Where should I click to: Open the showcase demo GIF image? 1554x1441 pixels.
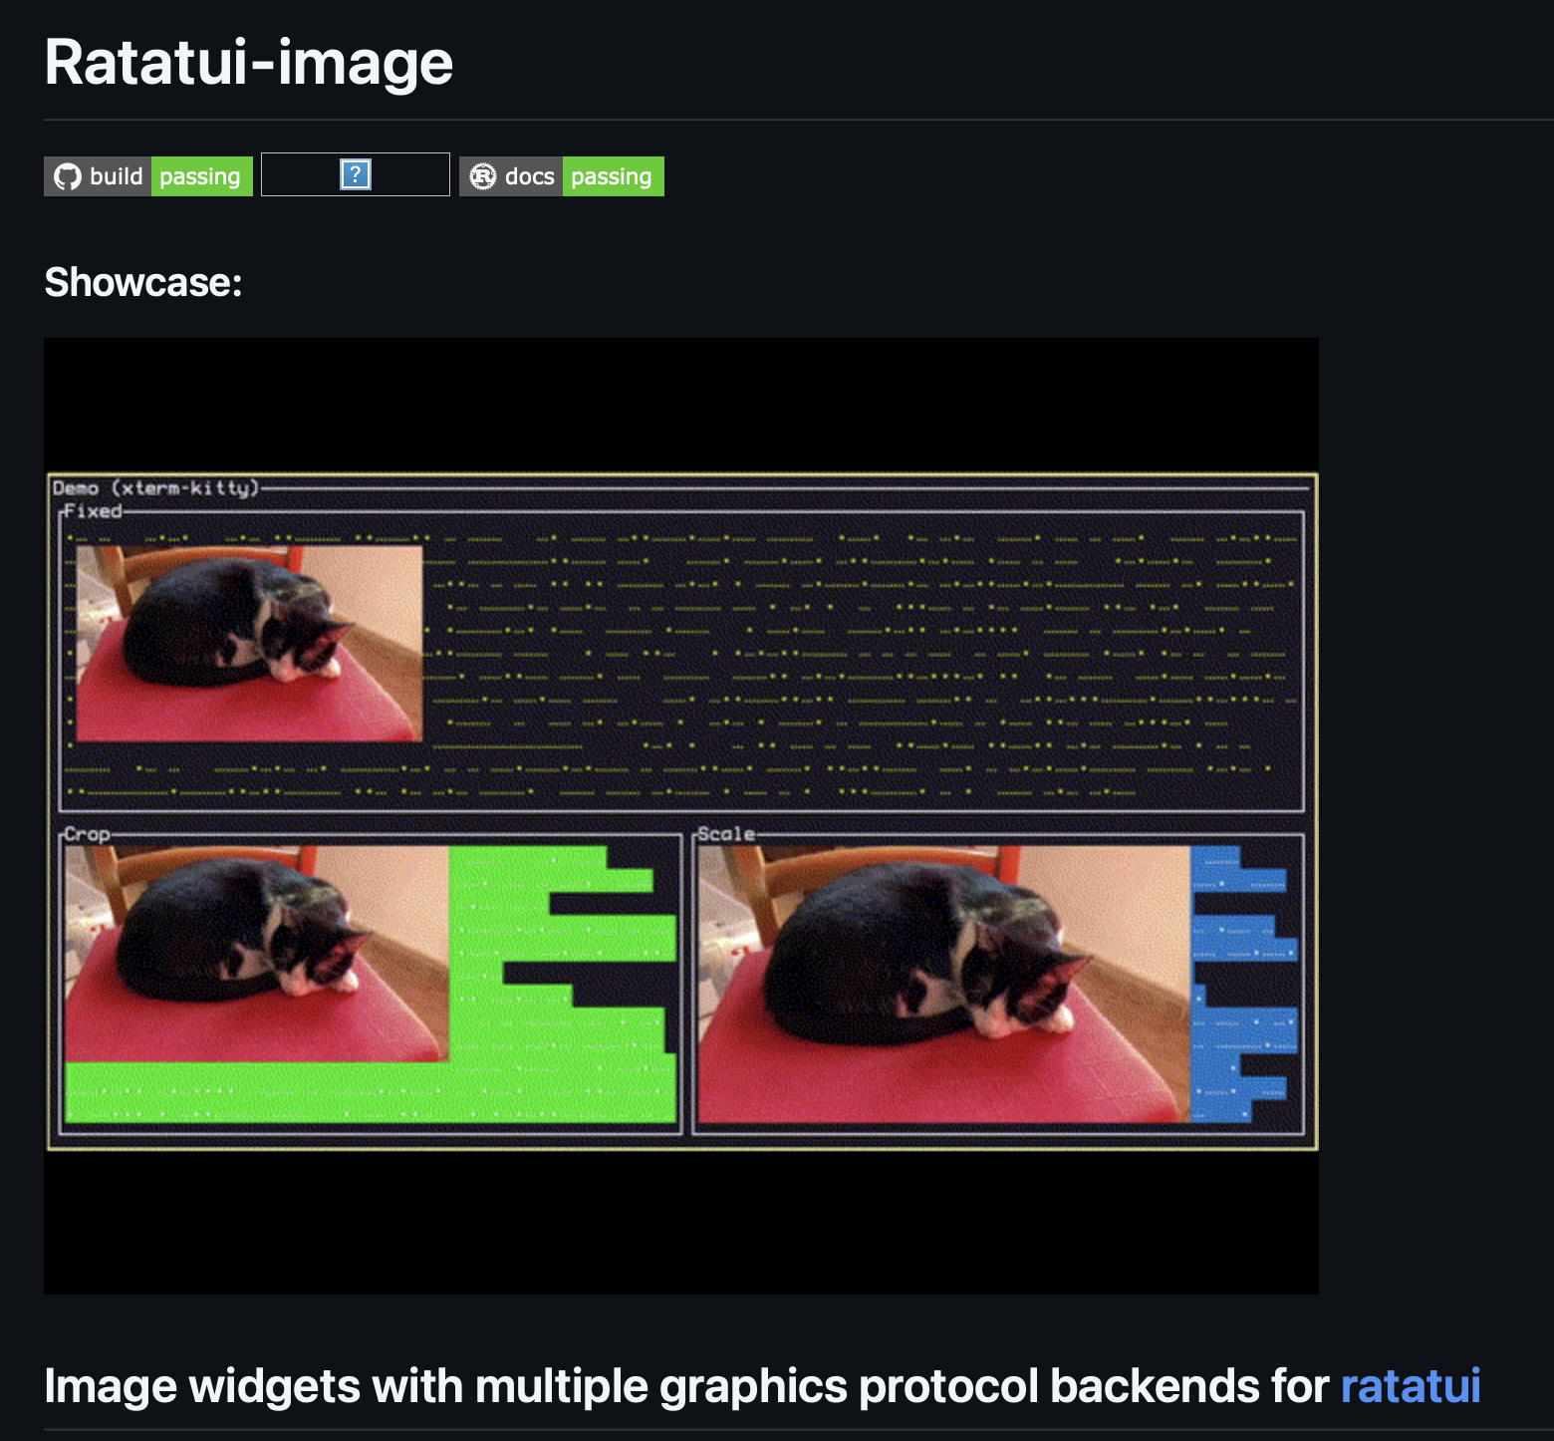[x=681, y=816]
